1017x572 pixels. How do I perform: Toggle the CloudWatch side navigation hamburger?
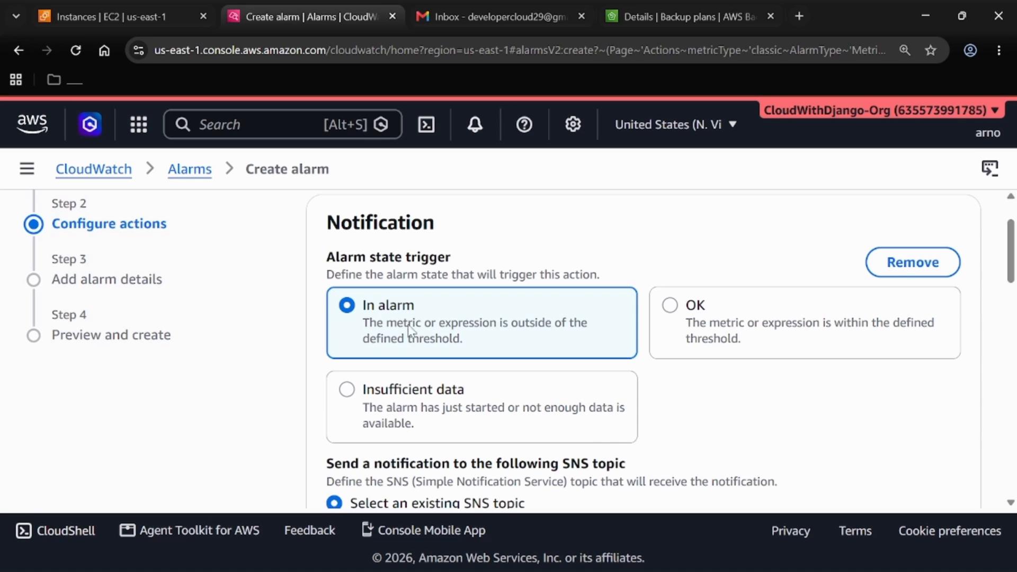tap(27, 169)
